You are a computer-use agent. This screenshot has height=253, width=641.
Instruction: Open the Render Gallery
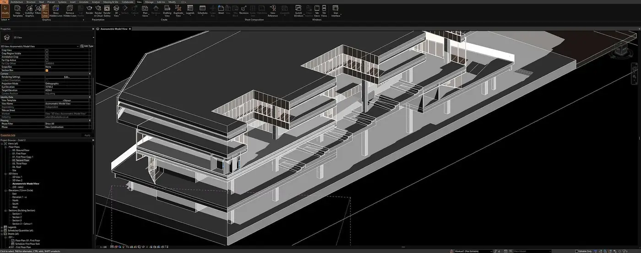point(107,11)
